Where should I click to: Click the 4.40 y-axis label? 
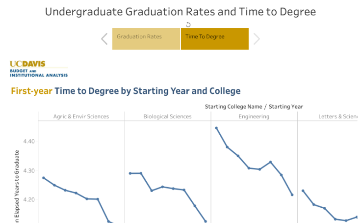click(x=29, y=141)
